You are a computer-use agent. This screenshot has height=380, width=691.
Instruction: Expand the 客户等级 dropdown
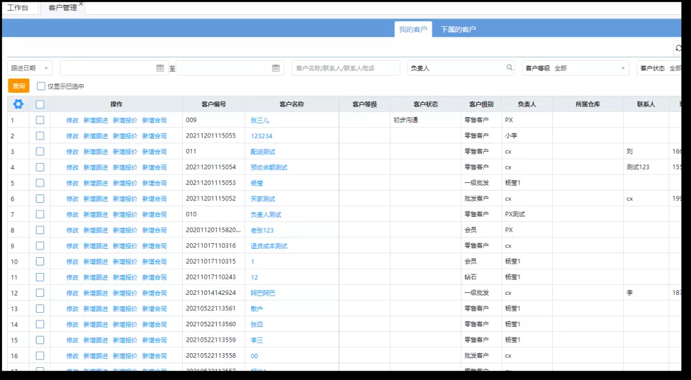point(576,68)
